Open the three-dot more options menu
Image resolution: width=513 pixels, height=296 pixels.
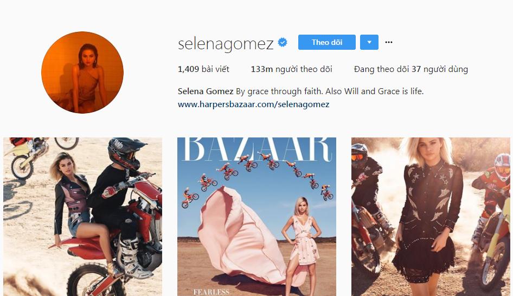[x=389, y=42]
